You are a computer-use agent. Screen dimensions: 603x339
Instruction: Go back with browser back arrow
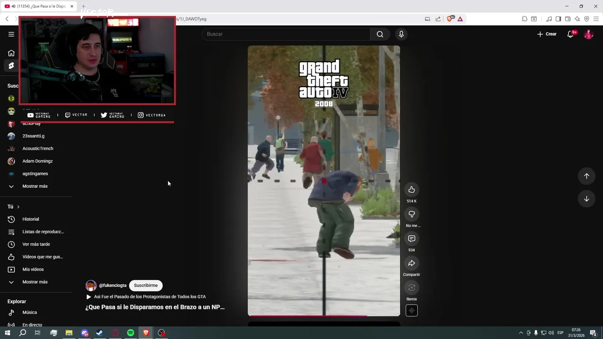7,19
